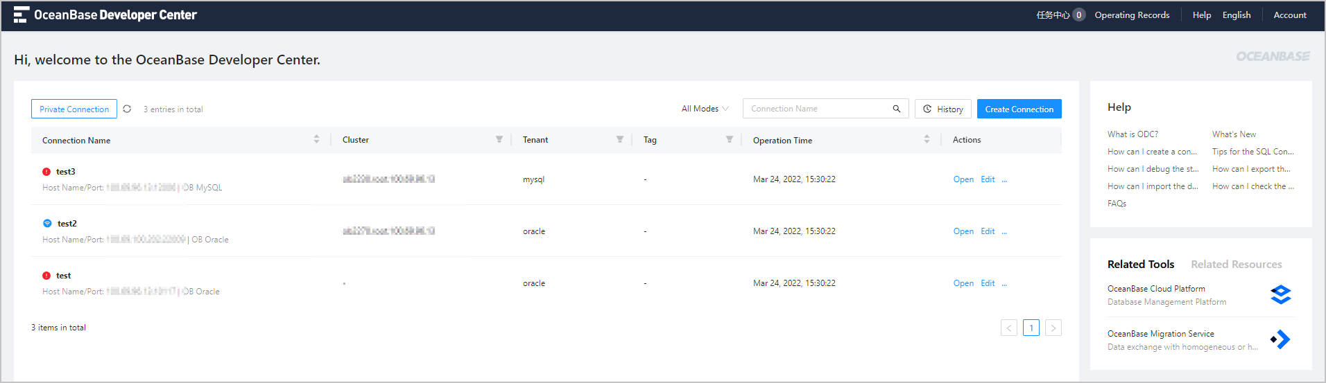Image resolution: width=1326 pixels, height=383 pixels.
Task: Open the Cluster column filter
Action: (499, 139)
